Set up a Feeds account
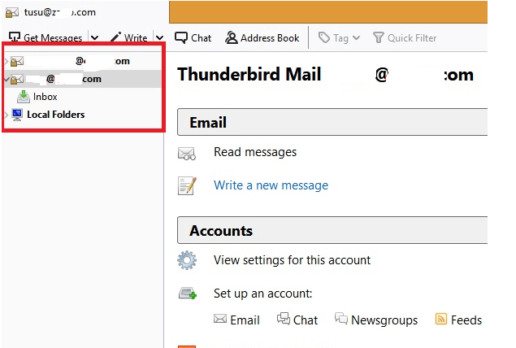Screen dimensions: 516x348 458,320
